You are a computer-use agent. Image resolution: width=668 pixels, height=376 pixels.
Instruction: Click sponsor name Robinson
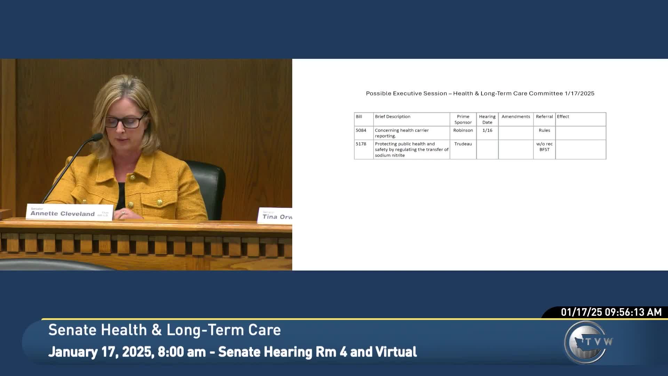[463, 130]
